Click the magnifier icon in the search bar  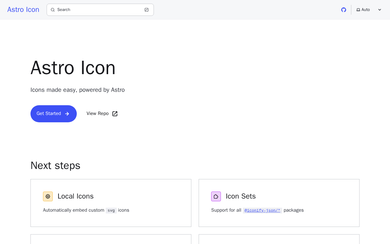(53, 10)
